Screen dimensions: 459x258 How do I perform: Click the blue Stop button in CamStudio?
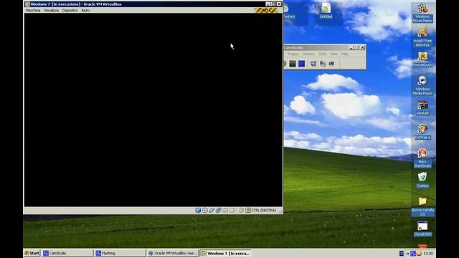point(301,64)
